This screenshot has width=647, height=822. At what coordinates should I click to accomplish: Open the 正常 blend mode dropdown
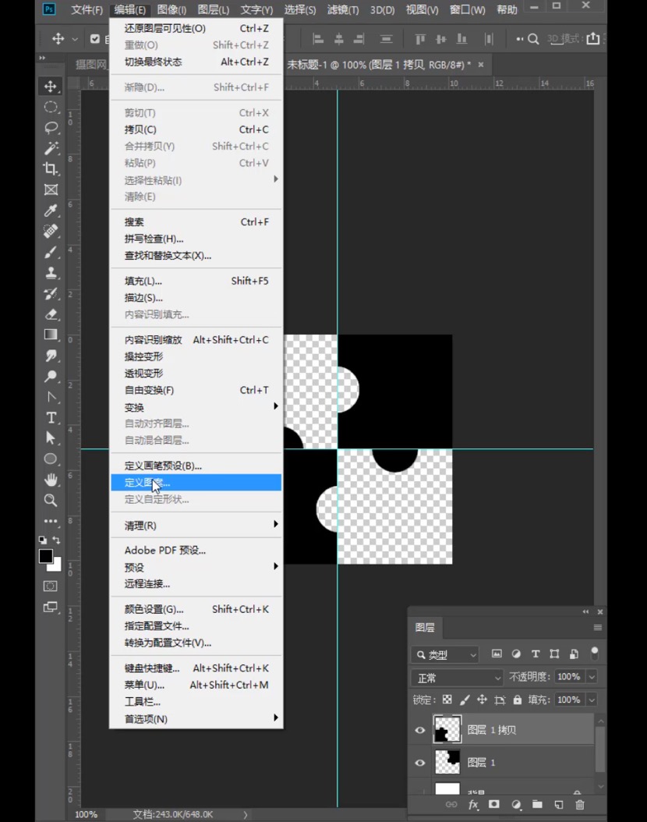pos(457,678)
